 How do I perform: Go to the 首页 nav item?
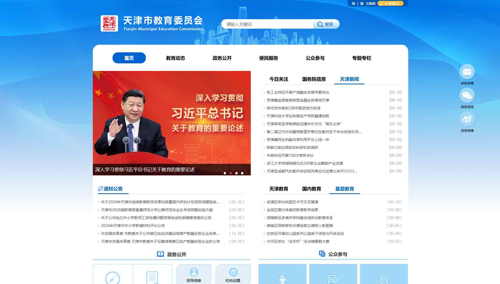click(129, 58)
